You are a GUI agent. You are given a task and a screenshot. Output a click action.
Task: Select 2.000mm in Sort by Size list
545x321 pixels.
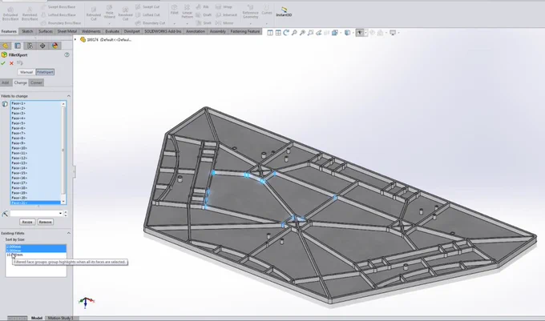point(36,247)
